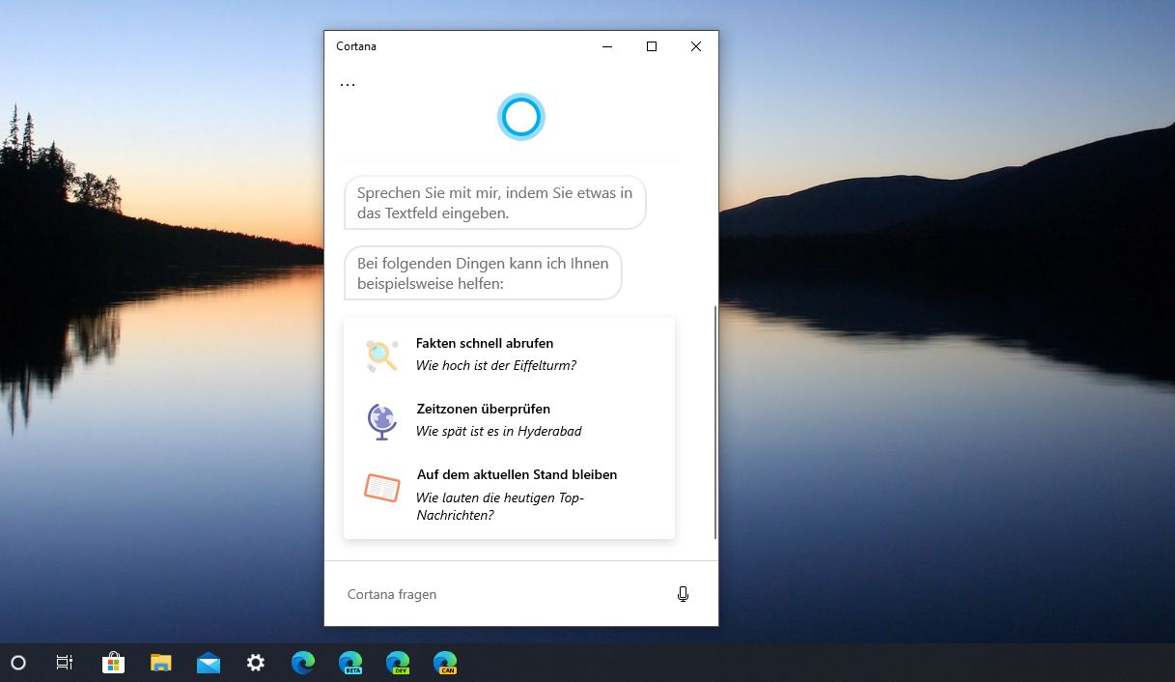Click the magnifying glass facts icon
This screenshot has height=682, width=1175.
click(382, 355)
